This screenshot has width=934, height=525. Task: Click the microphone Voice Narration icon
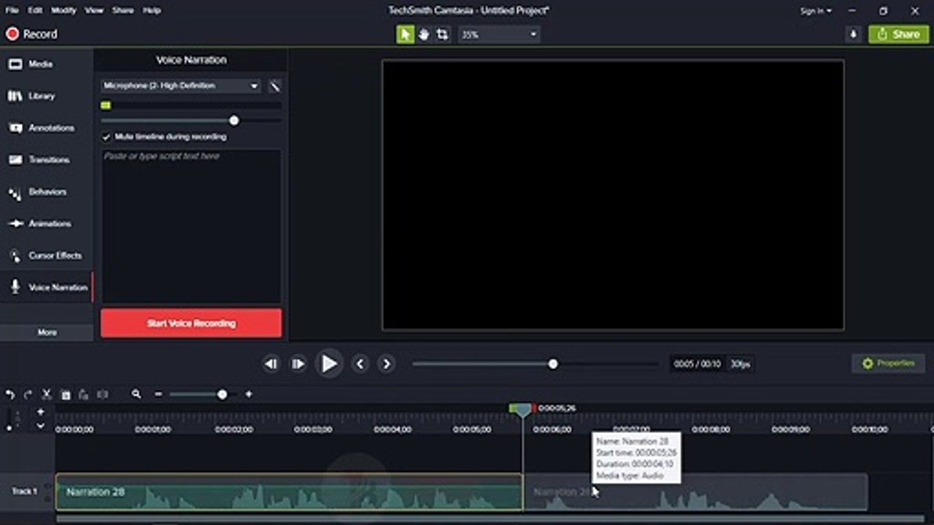click(x=15, y=287)
